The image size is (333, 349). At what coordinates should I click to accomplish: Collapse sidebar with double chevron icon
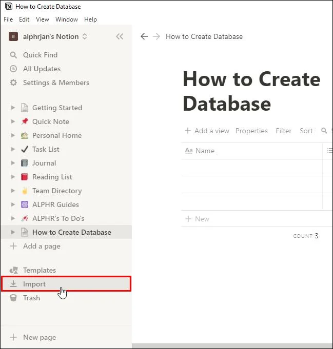point(120,36)
